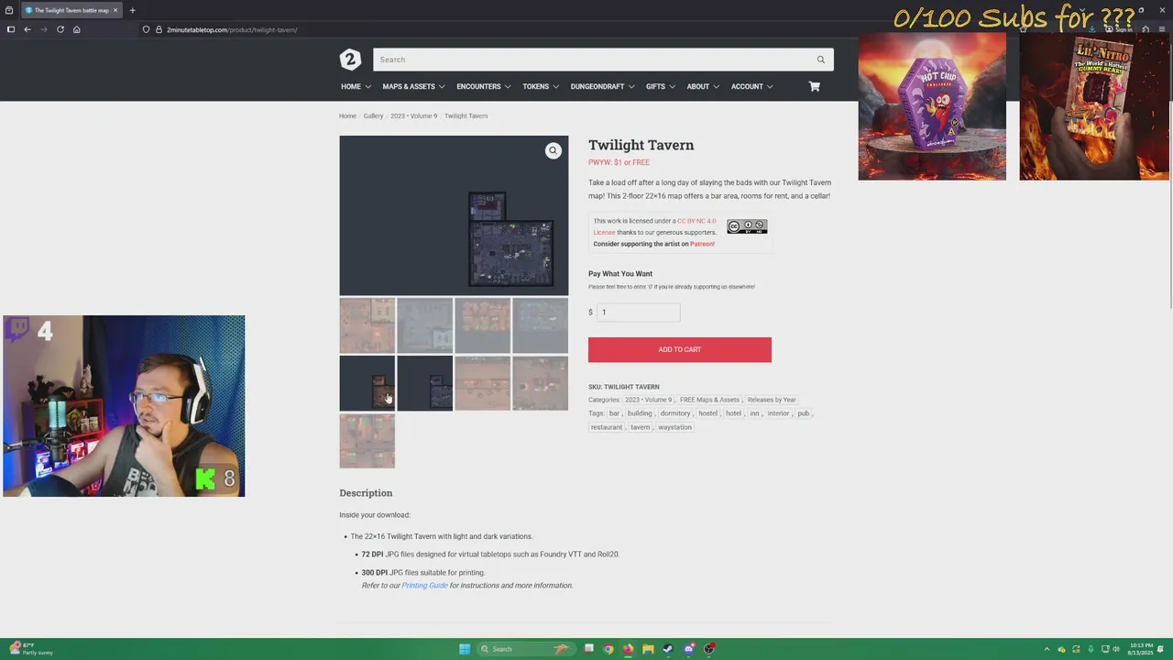
Task: Open the Windows Start menu
Action: pyautogui.click(x=465, y=649)
